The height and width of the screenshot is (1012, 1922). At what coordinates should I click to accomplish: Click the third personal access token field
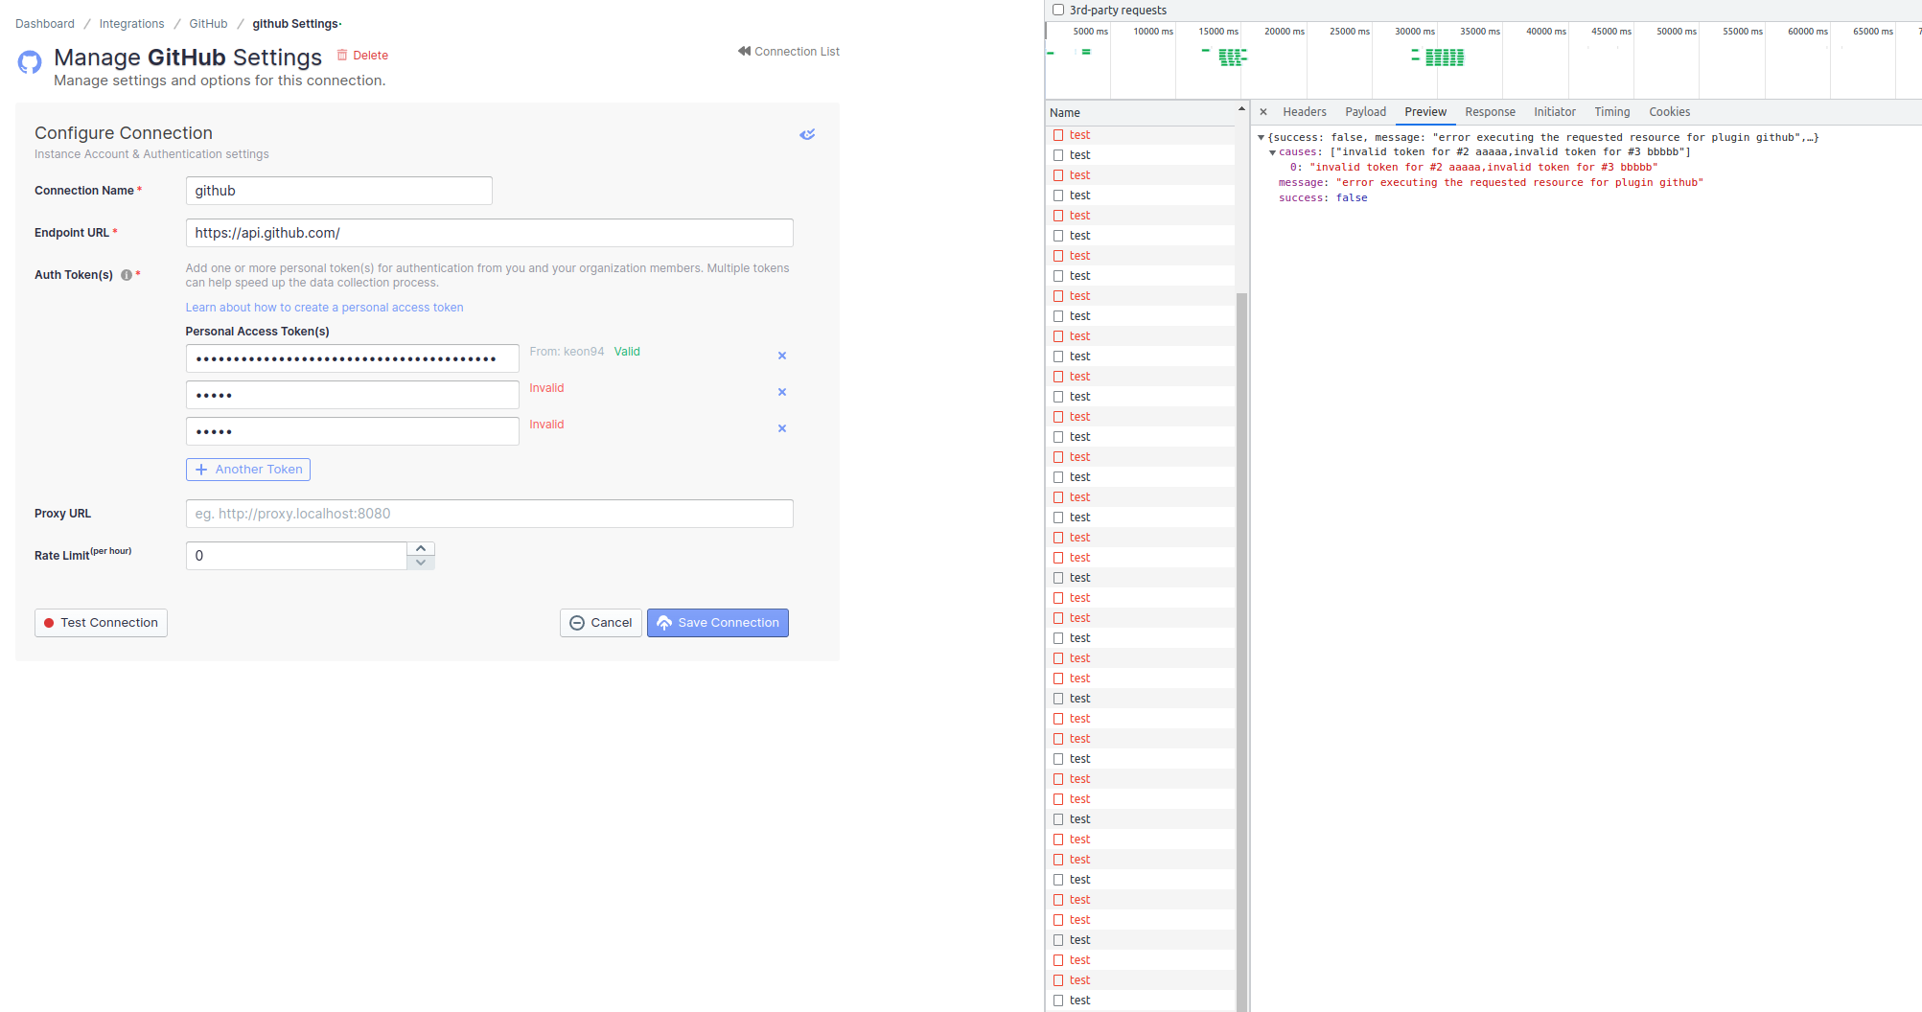353,431
